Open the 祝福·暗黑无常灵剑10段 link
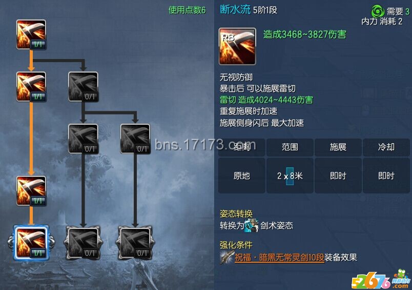Screen dimensions: 412x290 click(x=279, y=257)
